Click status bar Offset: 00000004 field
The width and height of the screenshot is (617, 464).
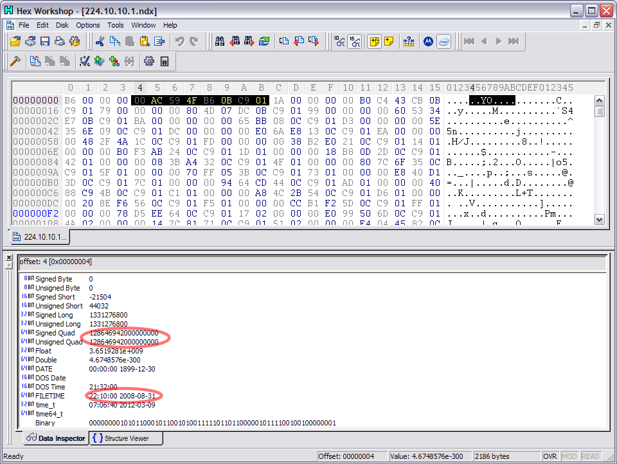[x=352, y=456]
